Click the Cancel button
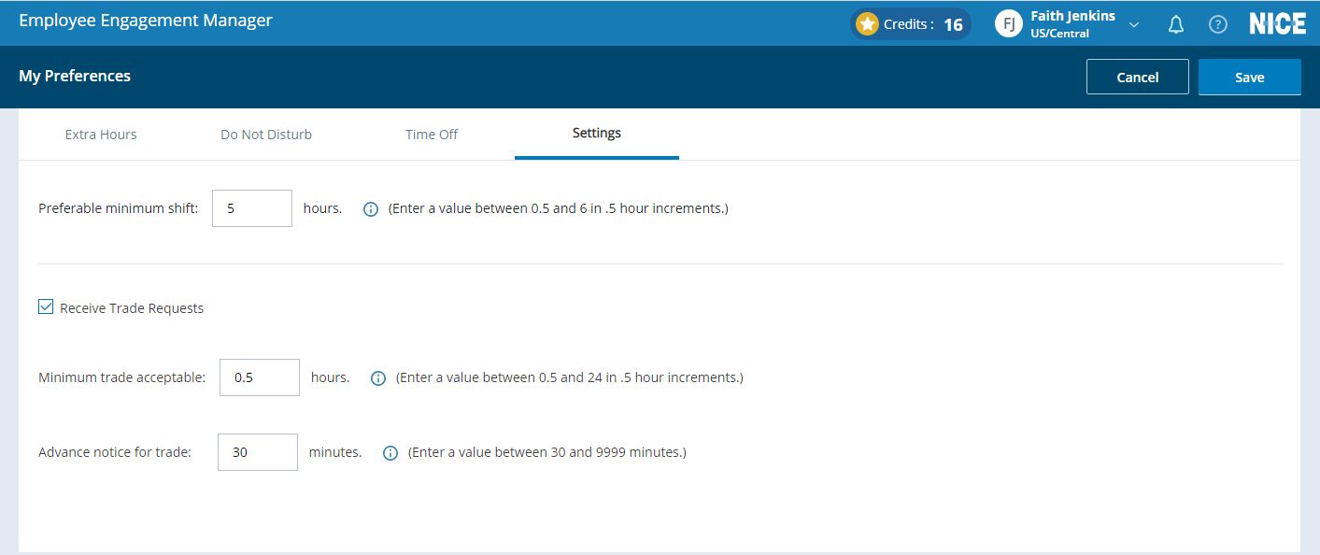Screen dimensions: 1320x555 click(x=1137, y=78)
